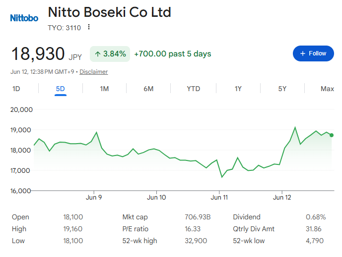Click the Nittobo company logo
This screenshot has height=257, width=342.
click(x=24, y=18)
